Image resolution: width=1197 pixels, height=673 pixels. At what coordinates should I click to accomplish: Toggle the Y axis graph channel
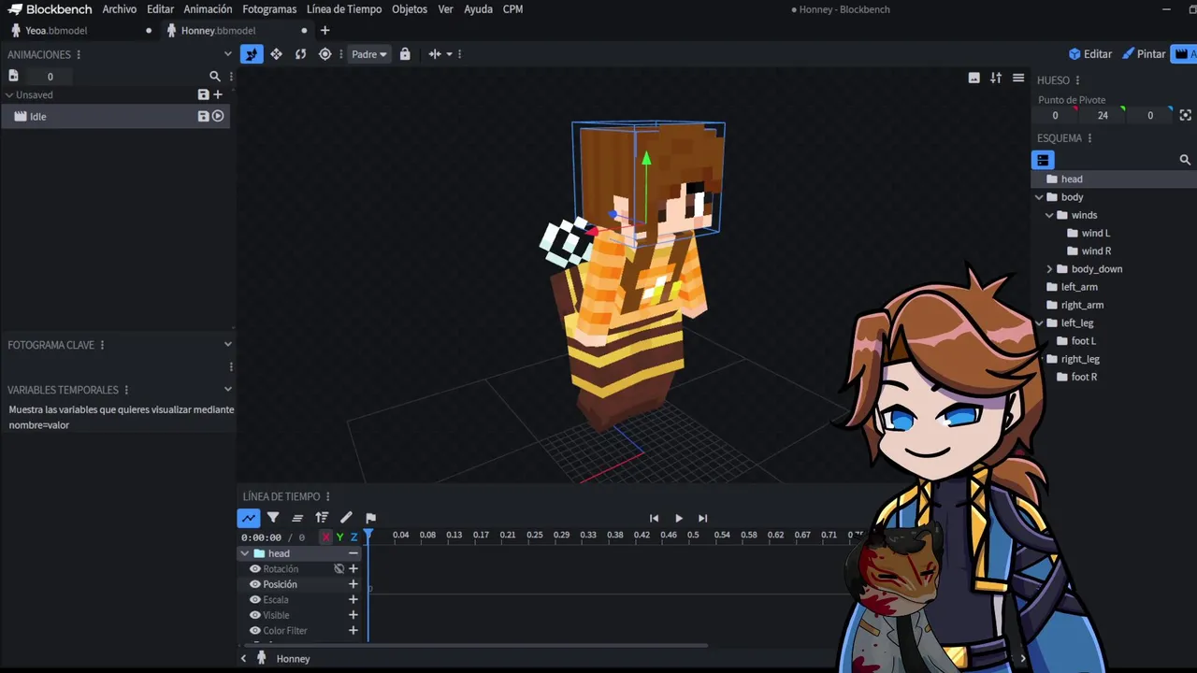(339, 537)
